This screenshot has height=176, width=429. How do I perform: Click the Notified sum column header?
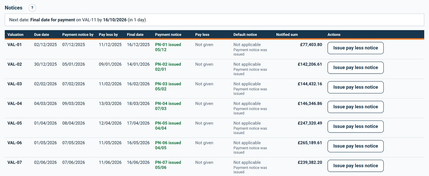(x=287, y=35)
